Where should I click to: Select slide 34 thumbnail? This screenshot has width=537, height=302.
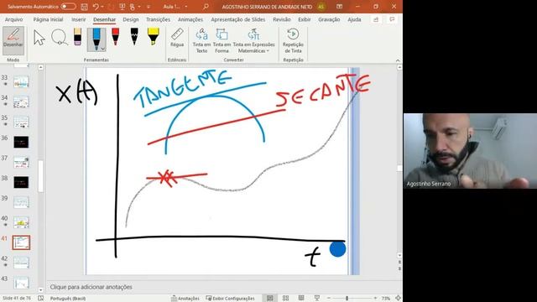[21, 102]
